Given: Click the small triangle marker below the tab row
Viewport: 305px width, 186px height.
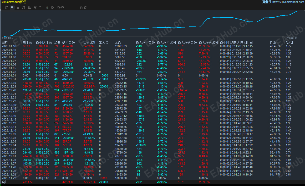Looking at the screenshot, I should coord(1,10).
